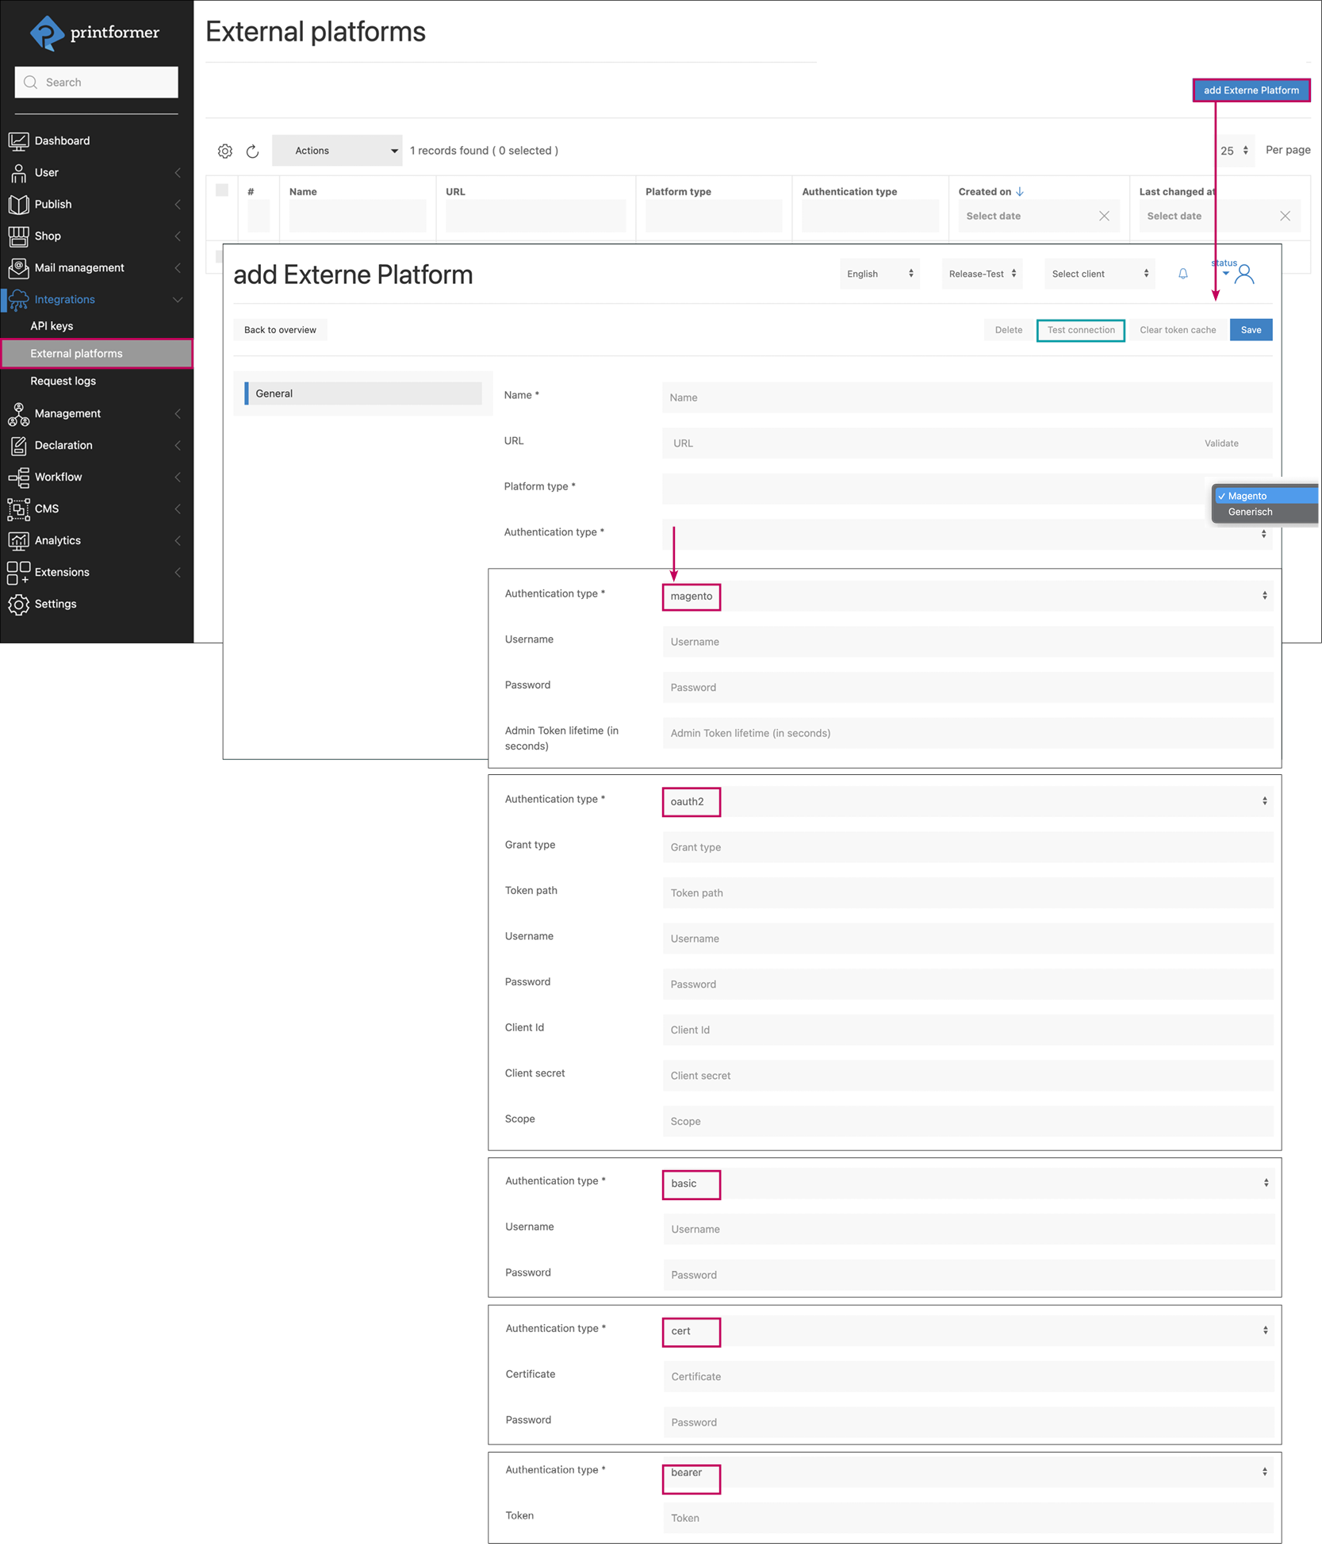
Task: Click the add Externe Platform button
Action: coord(1251,90)
